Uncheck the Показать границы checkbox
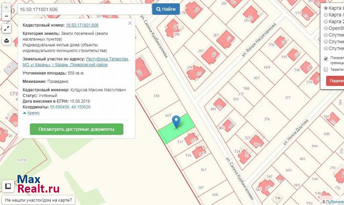This screenshot has height=205, width=344. coord(326,59)
